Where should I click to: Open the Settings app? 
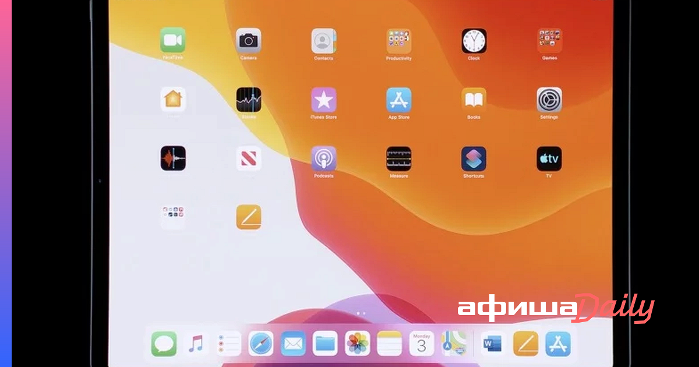point(549,100)
